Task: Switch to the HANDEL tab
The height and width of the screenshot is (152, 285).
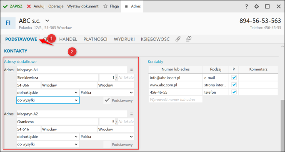Action: [x=68, y=39]
